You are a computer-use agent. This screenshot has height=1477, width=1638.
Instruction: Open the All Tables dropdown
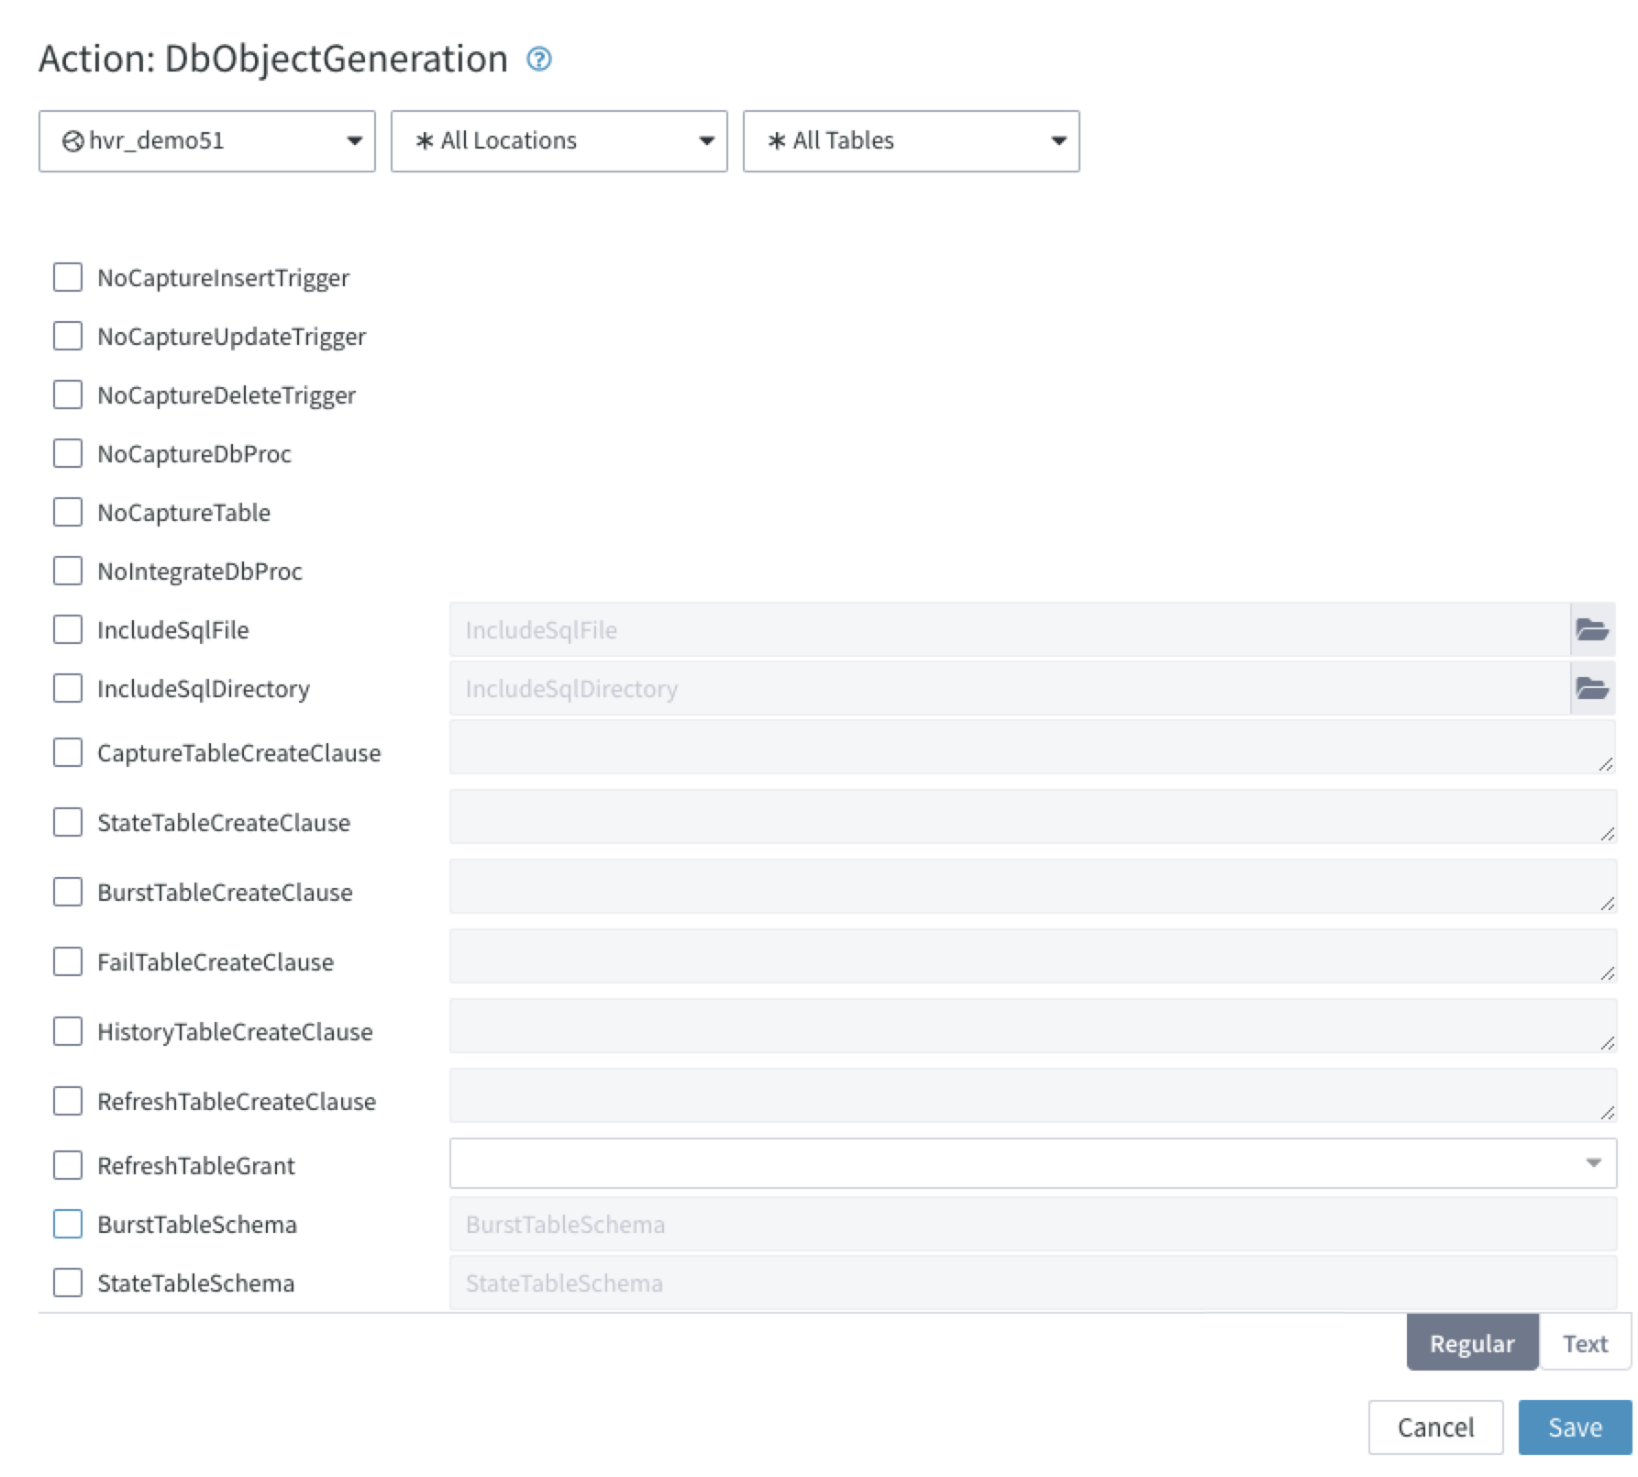click(x=912, y=141)
